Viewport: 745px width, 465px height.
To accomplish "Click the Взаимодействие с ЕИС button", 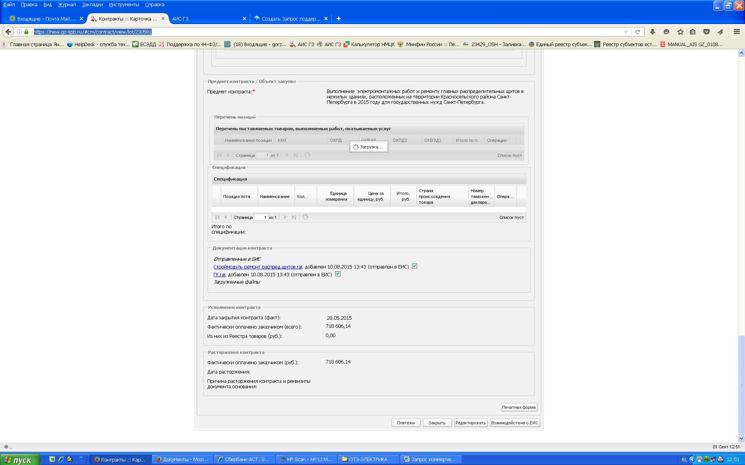I will 515,423.
